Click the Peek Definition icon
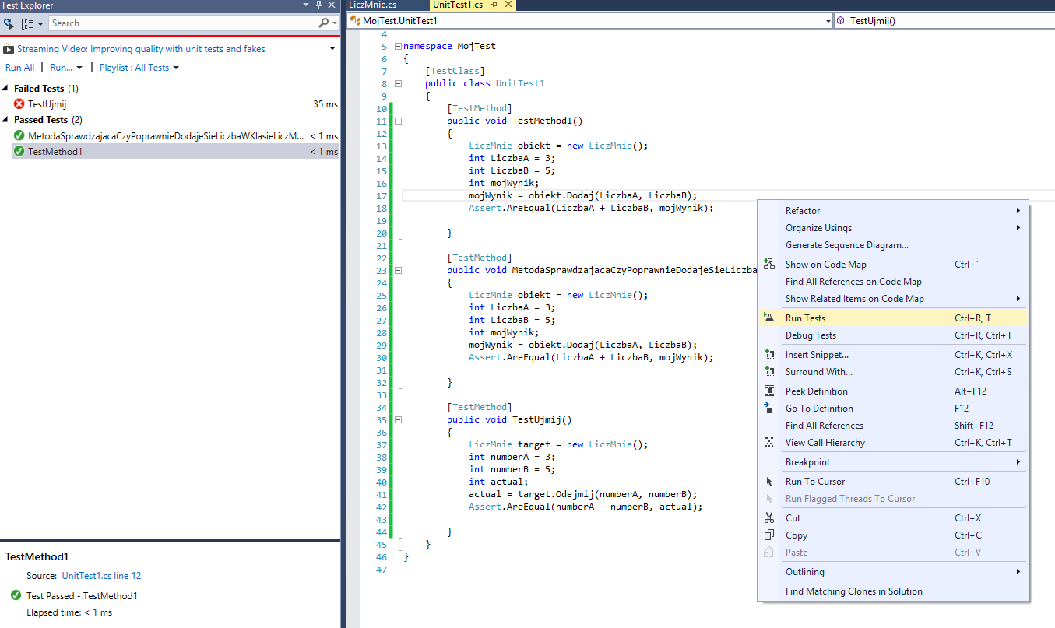 pos(769,391)
